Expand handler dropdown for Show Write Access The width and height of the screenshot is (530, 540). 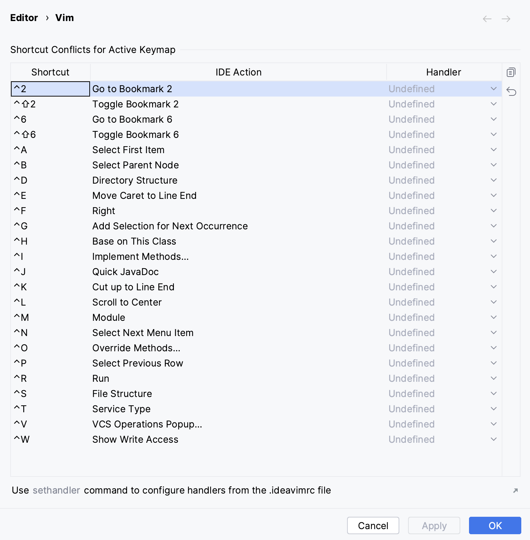493,439
